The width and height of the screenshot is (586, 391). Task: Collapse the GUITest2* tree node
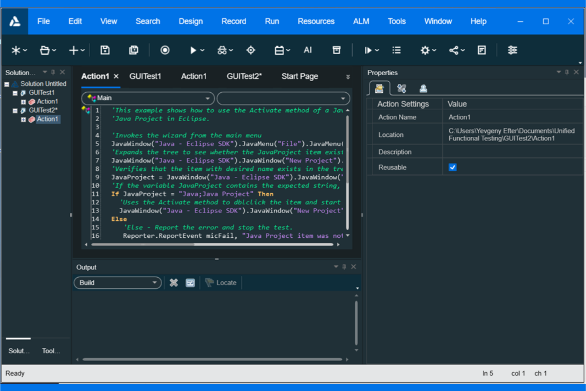(x=15, y=111)
